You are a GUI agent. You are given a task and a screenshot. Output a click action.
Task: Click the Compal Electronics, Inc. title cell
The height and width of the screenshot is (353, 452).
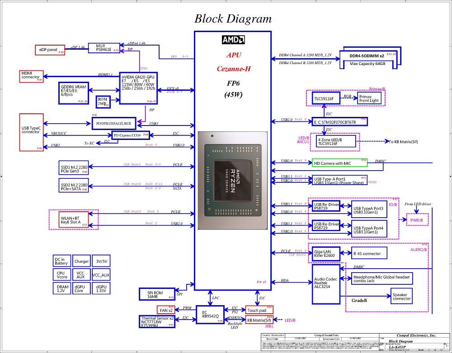click(x=416, y=335)
